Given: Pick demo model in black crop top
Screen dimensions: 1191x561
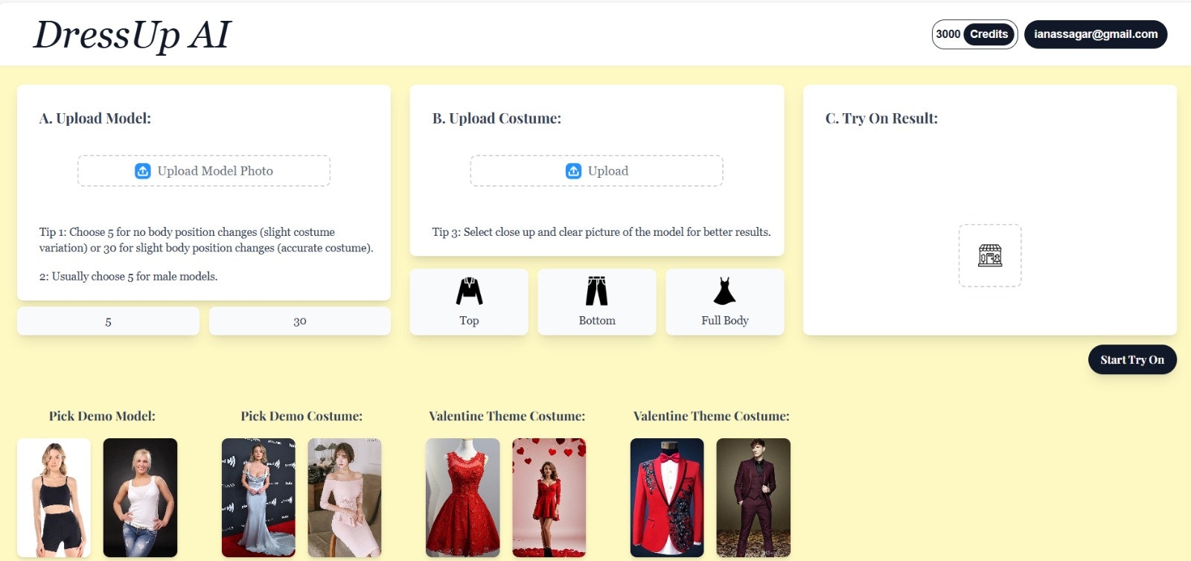Looking at the screenshot, I should [x=54, y=498].
